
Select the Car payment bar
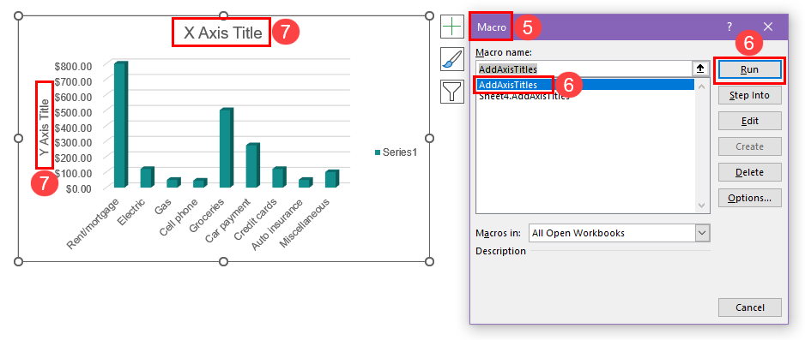pyautogui.click(x=252, y=165)
